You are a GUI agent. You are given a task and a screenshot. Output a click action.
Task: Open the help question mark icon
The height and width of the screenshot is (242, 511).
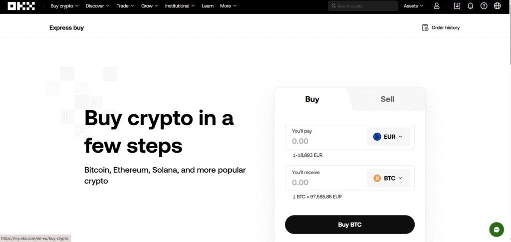[x=484, y=6]
